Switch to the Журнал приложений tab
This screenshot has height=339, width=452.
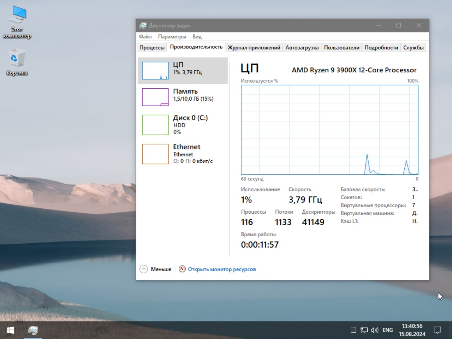point(254,47)
